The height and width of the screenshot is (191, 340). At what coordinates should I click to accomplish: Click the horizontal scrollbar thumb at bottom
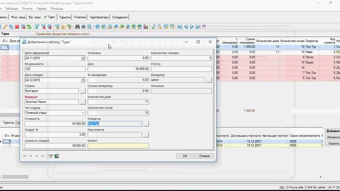[x=15, y=177]
